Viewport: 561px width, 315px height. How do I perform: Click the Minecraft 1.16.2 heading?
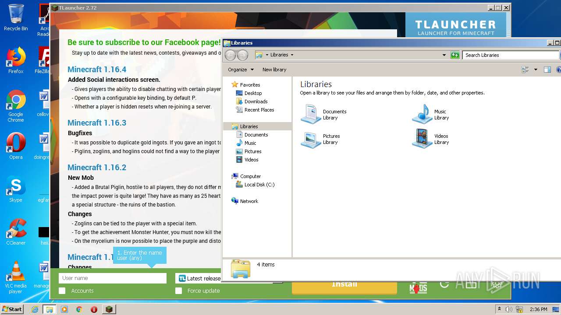[x=97, y=168]
